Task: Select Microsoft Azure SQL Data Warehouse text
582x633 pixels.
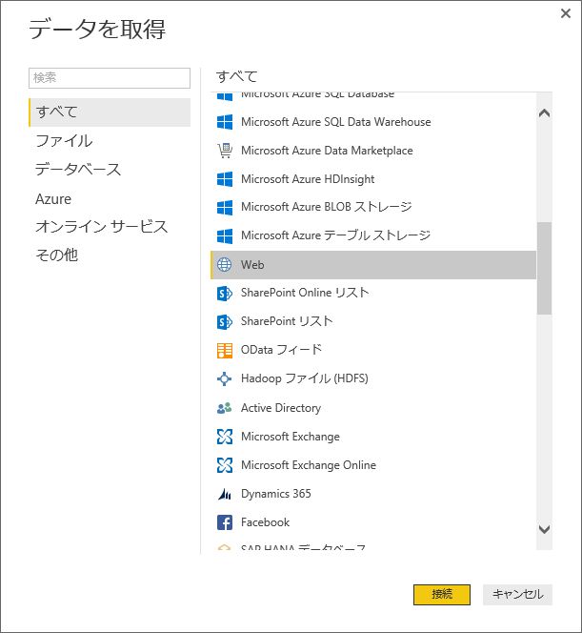Action: point(336,122)
